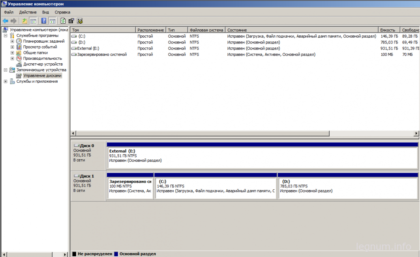Image resolution: width=420 pixels, height=257 pixels.
Task: Click the Диск 1 label header
Action: (87, 176)
